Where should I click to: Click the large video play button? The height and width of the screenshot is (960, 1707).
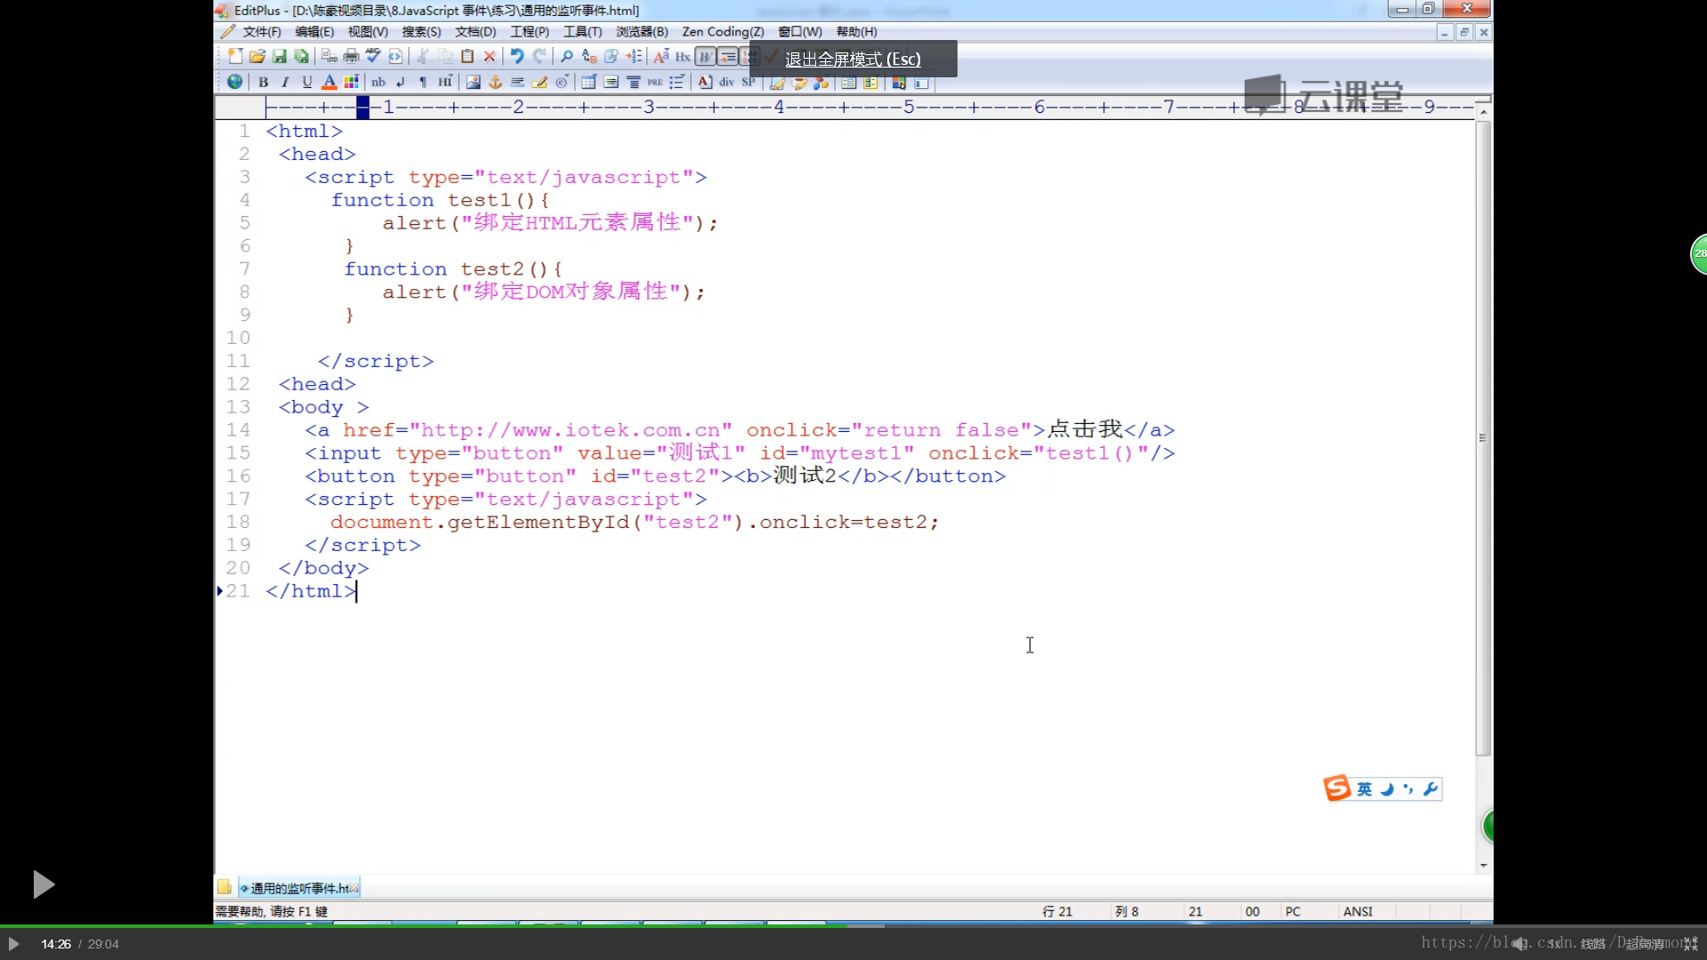pyautogui.click(x=43, y=884)
